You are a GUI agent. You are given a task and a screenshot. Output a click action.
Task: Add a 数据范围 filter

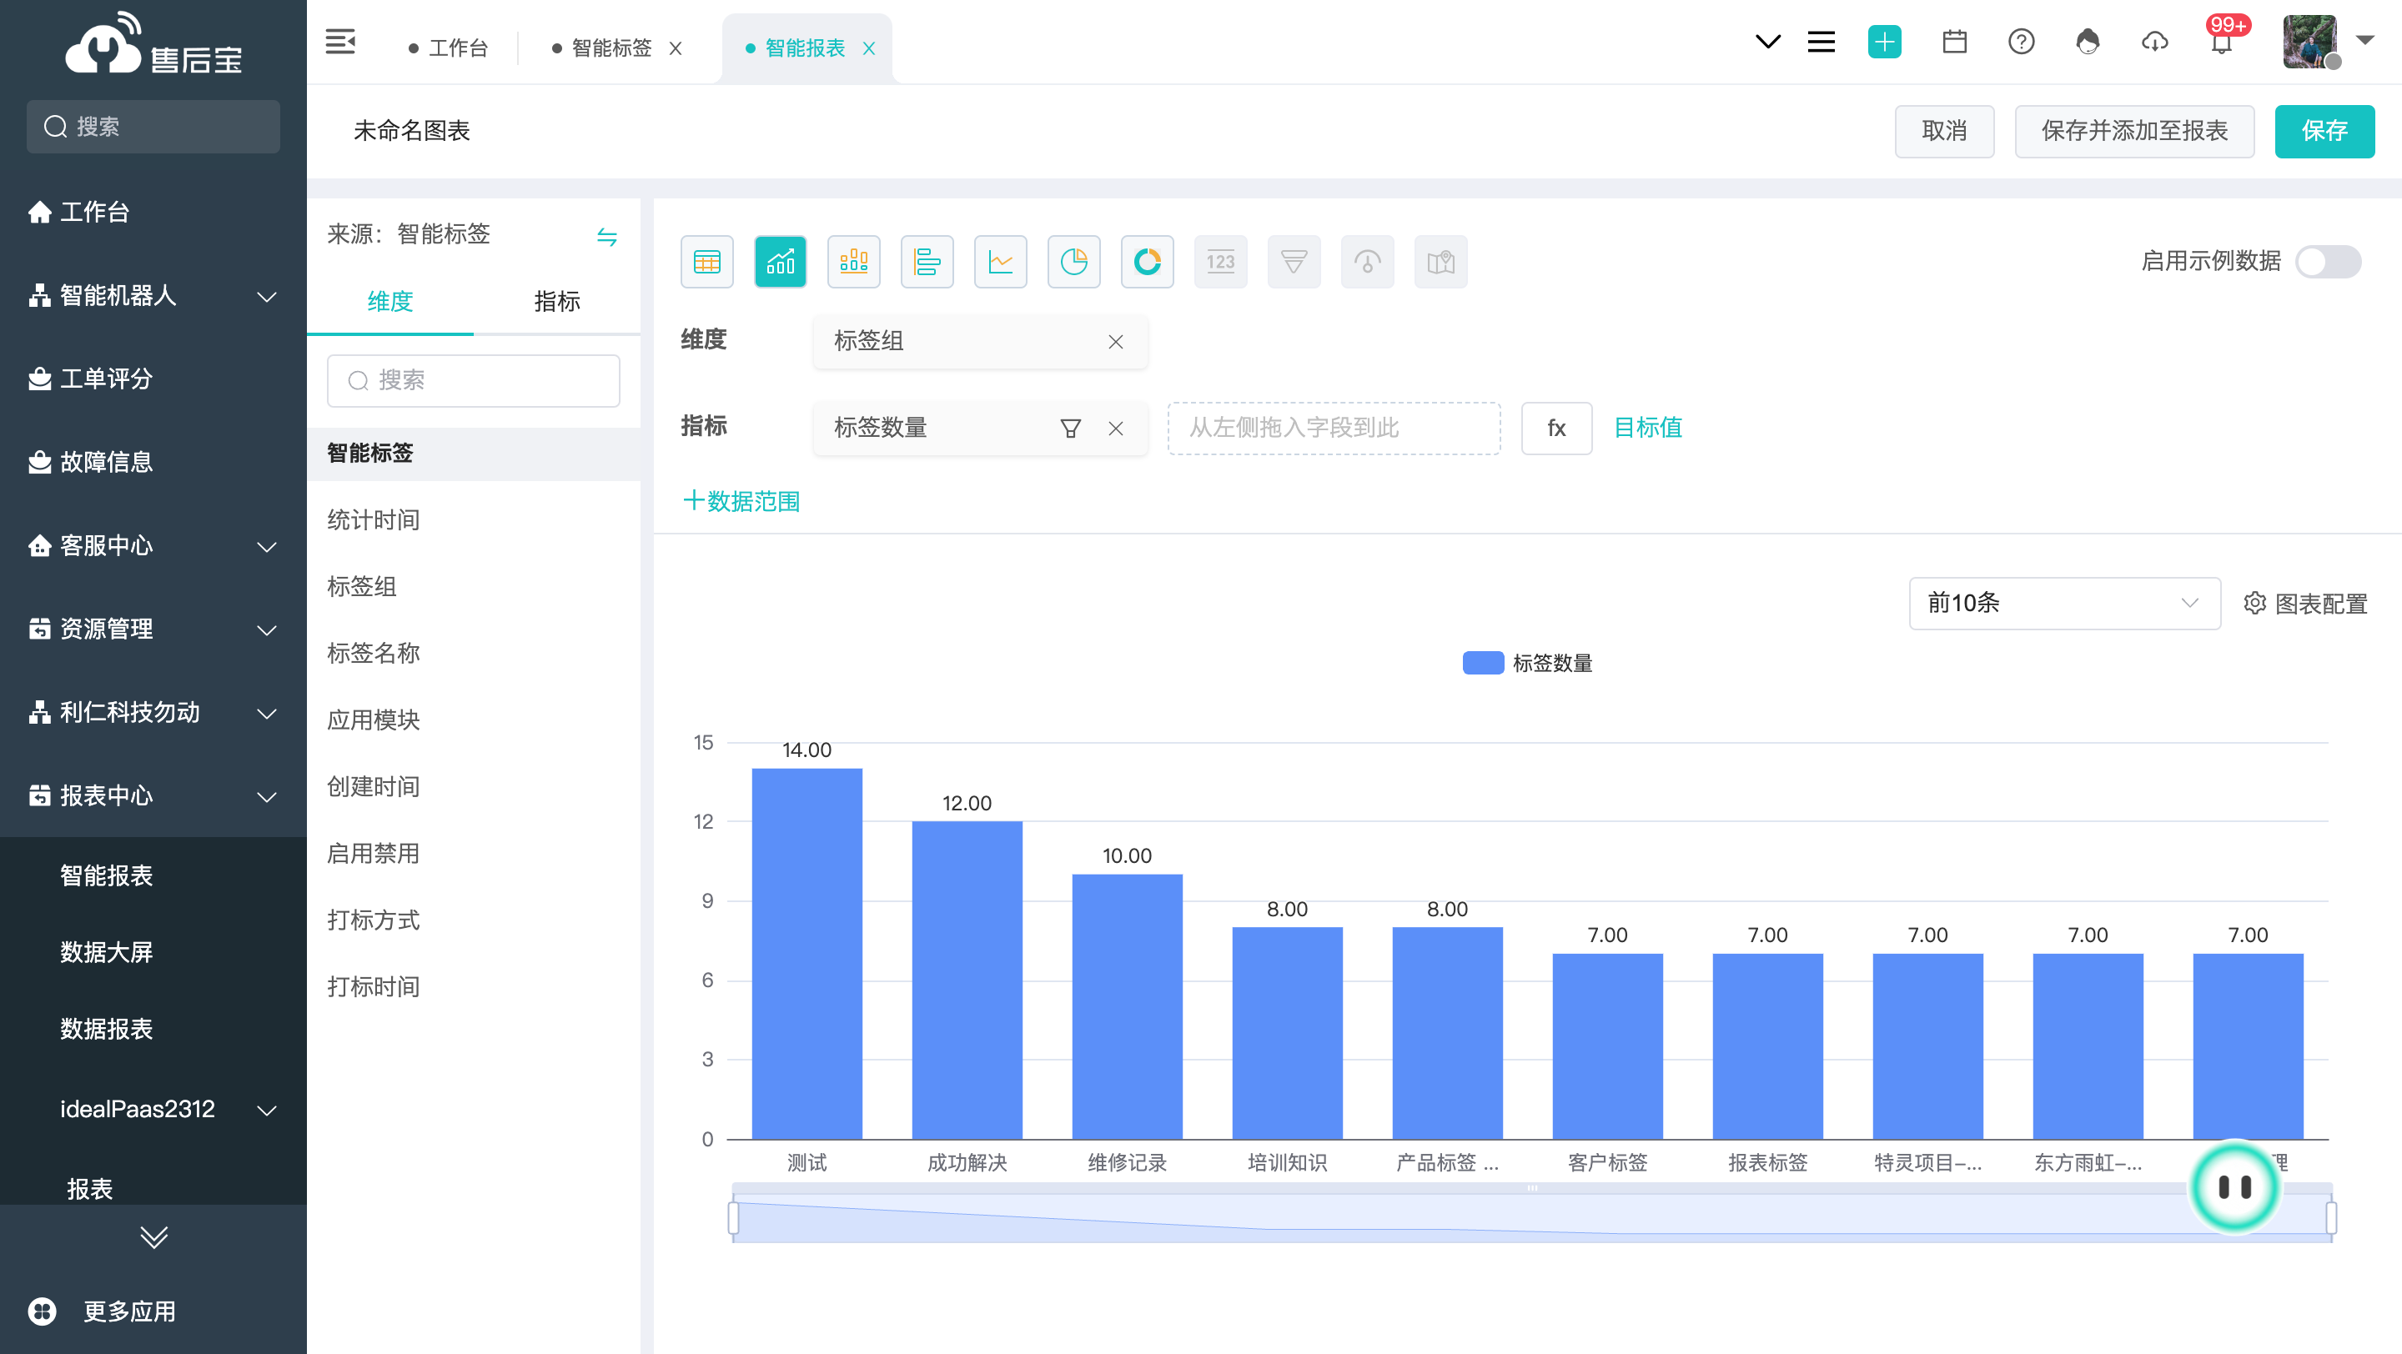point(741,502)
